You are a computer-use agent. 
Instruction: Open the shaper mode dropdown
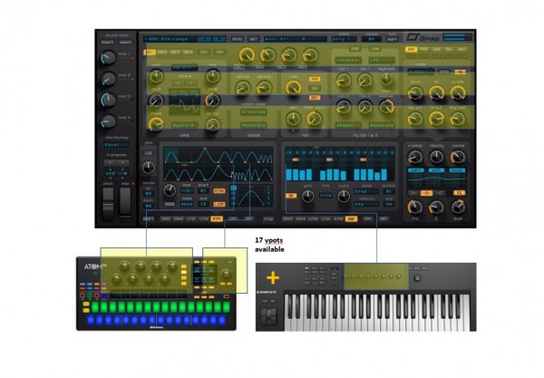422,72
